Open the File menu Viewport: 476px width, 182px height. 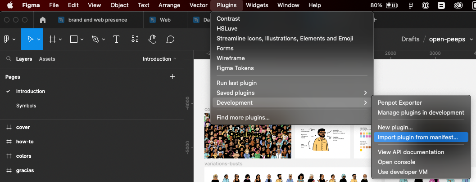pos(54,5)
